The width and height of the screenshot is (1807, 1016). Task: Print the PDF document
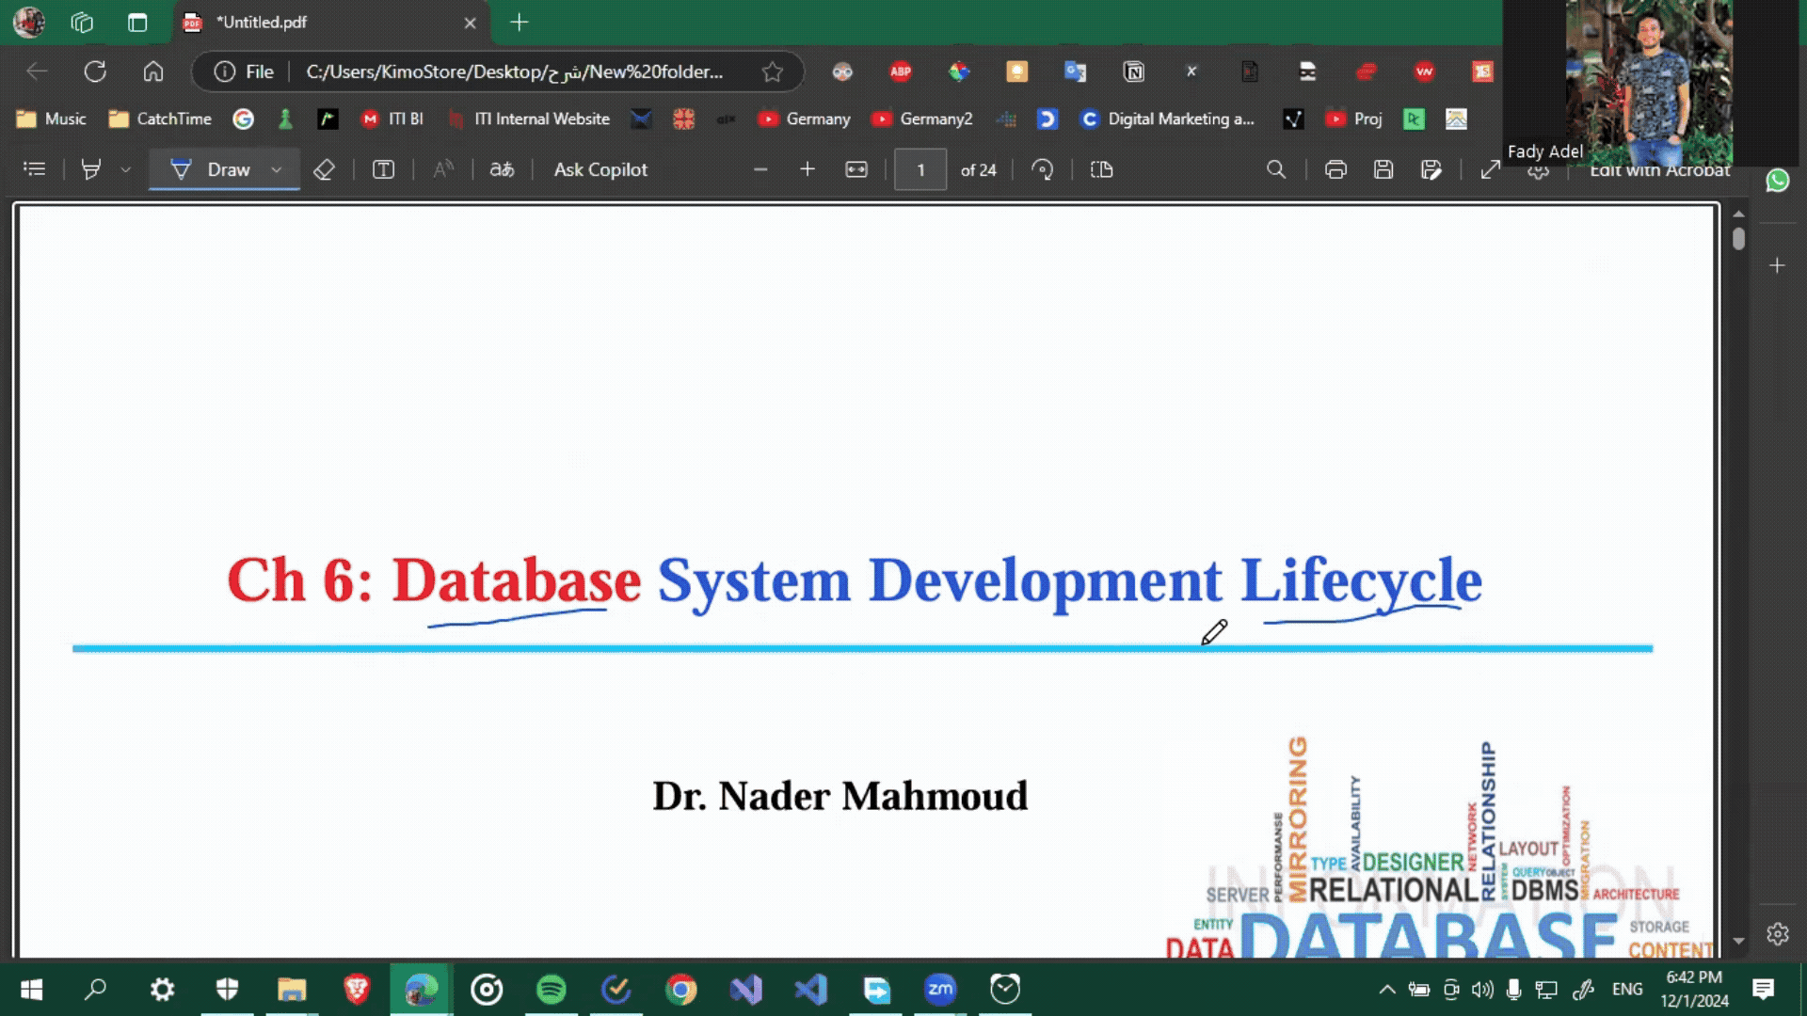[x=1335, y=169]
